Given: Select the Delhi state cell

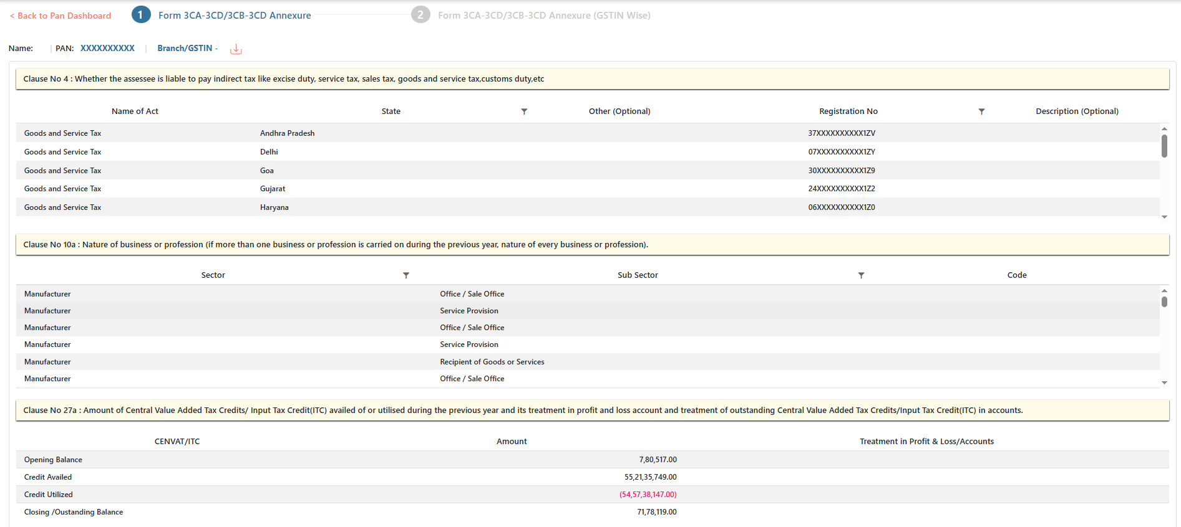Looking at the screenshot, I should pos(269,152).
